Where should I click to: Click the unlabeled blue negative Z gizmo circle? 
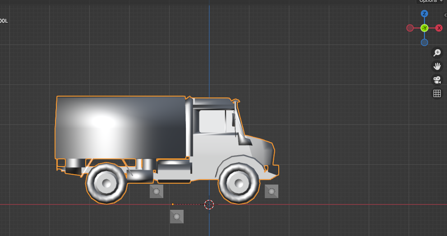coord(424,42)
